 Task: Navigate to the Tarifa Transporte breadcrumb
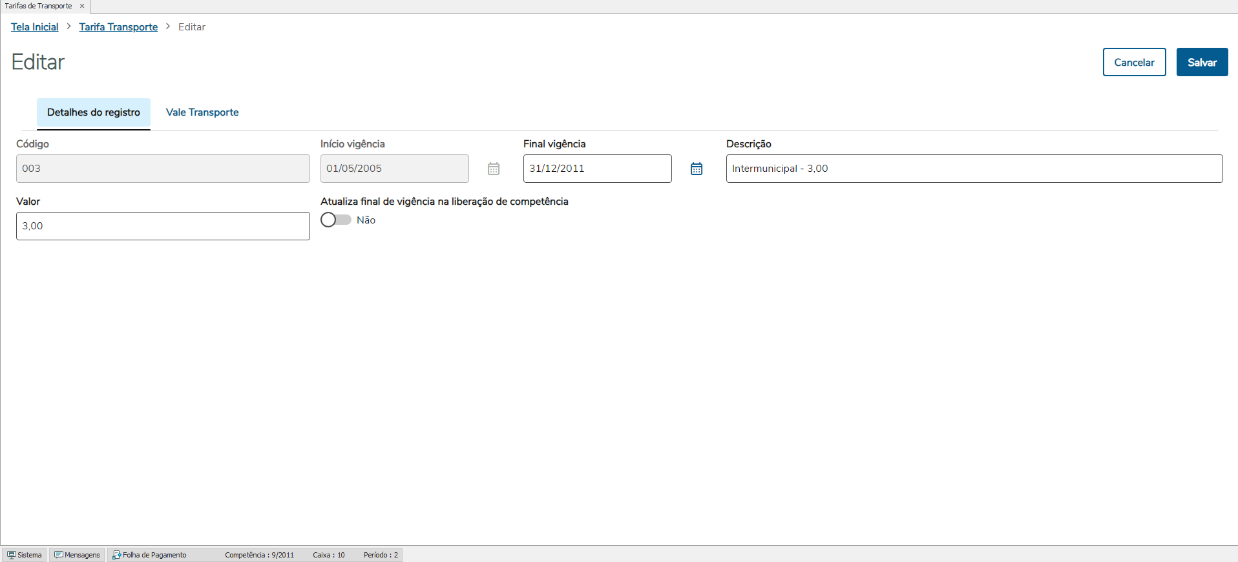pos(118,27)
